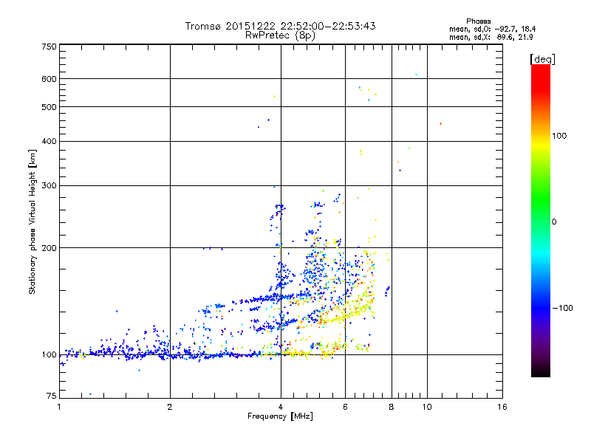Click the 'Stationary phase Virtual Height [km]' label
Viewport: 591px width, 443px height.
pos(33,222)
